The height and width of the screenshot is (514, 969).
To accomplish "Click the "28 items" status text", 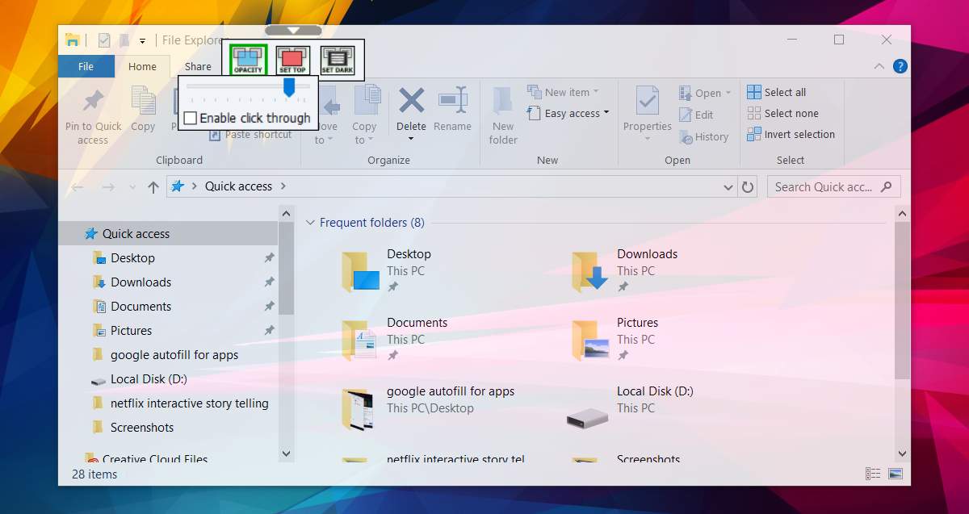I will [94, 474].
